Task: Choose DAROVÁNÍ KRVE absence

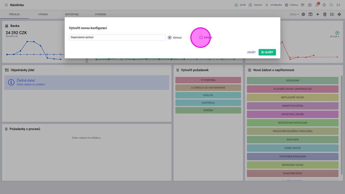Action: (x=293, y=173)
